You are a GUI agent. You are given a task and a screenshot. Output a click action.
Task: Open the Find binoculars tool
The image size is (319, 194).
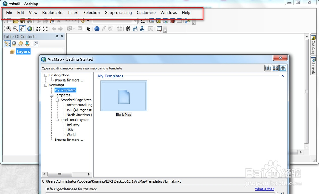[128, 29]
